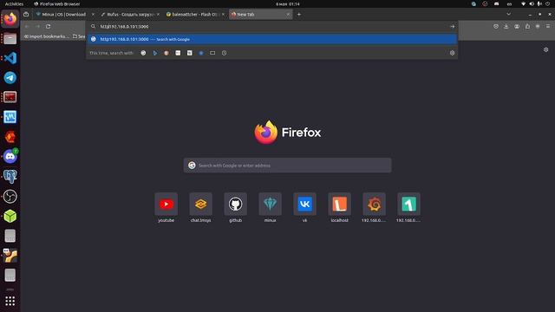The image size is (555, 312).
Task: Click the Firefox icon in the dock
Action: pos(10,18)
